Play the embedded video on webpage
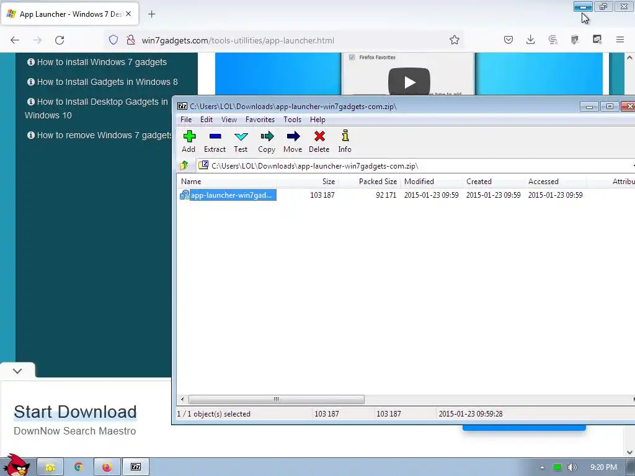Screen dimensions: 635x476 [x=409, y=81]
